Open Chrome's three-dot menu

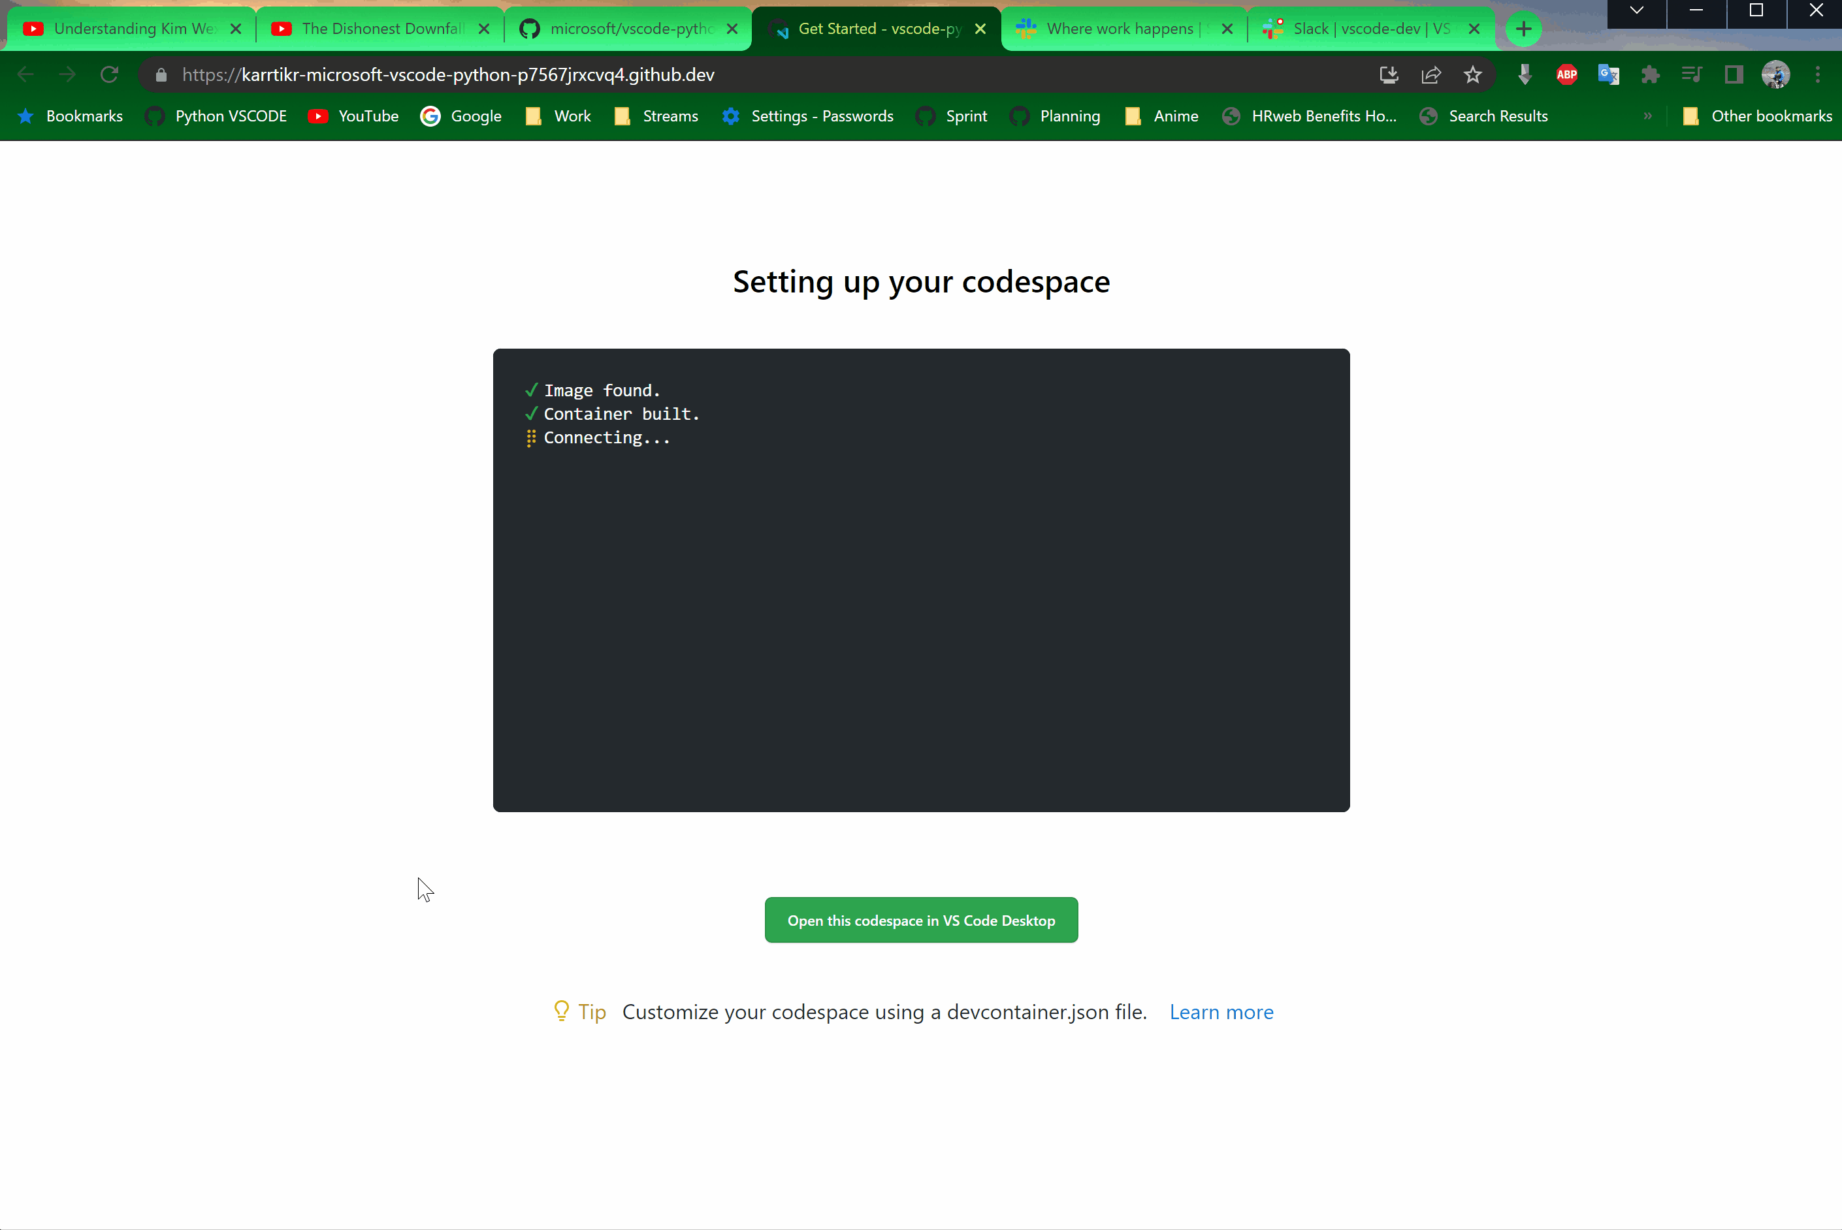[x=1818, y=74]
